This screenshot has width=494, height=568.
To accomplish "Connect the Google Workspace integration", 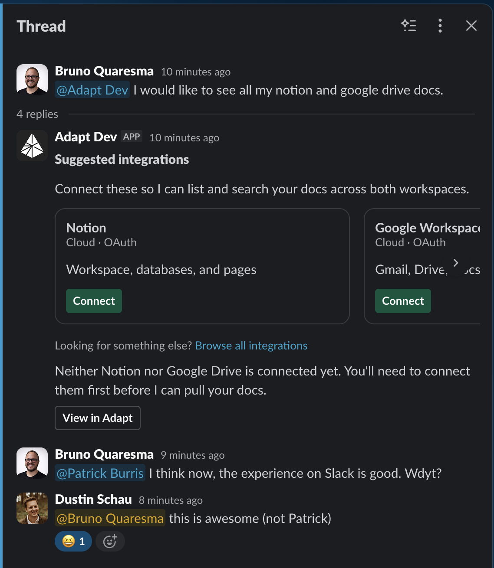I will pyautogui.click(x=403, y=301).
